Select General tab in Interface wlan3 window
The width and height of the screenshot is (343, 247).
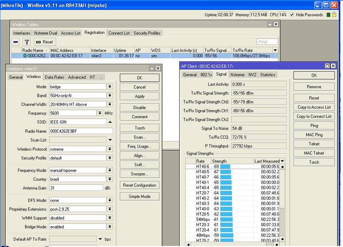click(16, 77)
